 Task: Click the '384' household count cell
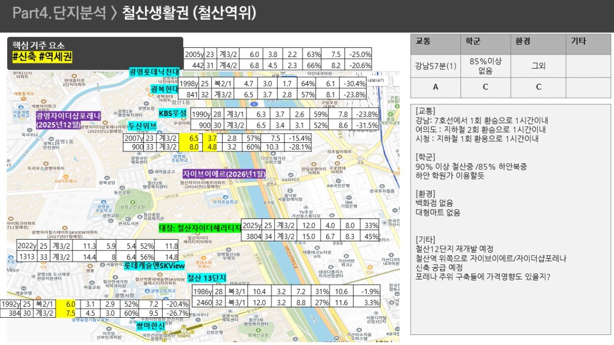pyautogui.click(x=10, y=313)
